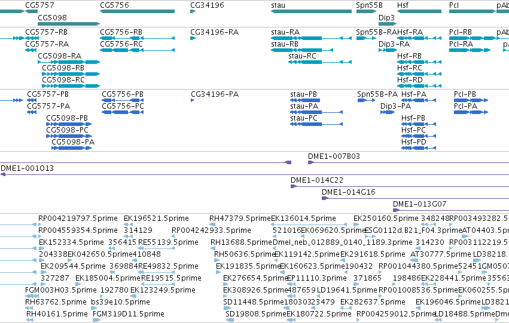Screen dimensions: 509x323
Task: Select protein CG5756-PB
Action: point(123,94)
